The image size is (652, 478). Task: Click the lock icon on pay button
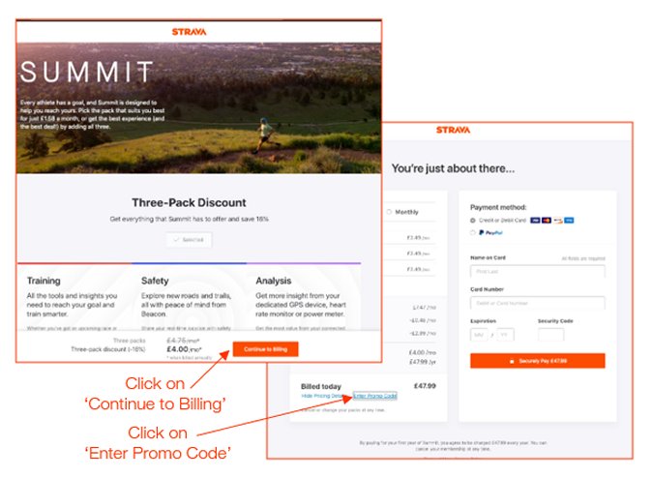coord(512,361)
